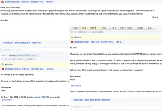Click the 转发 forward button
The image size is (162, 111).
point(104,28)
